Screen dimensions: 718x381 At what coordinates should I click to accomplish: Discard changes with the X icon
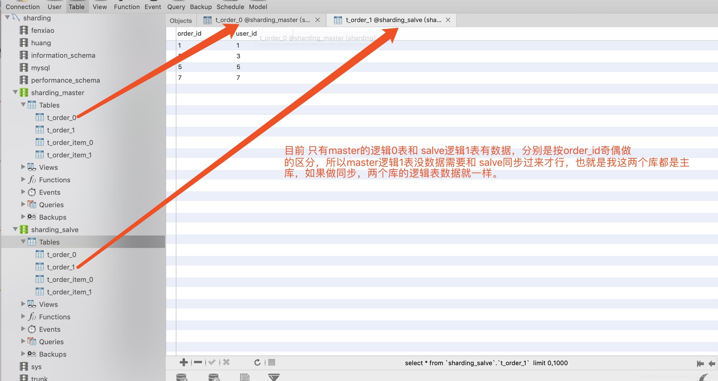coord(226,362)
